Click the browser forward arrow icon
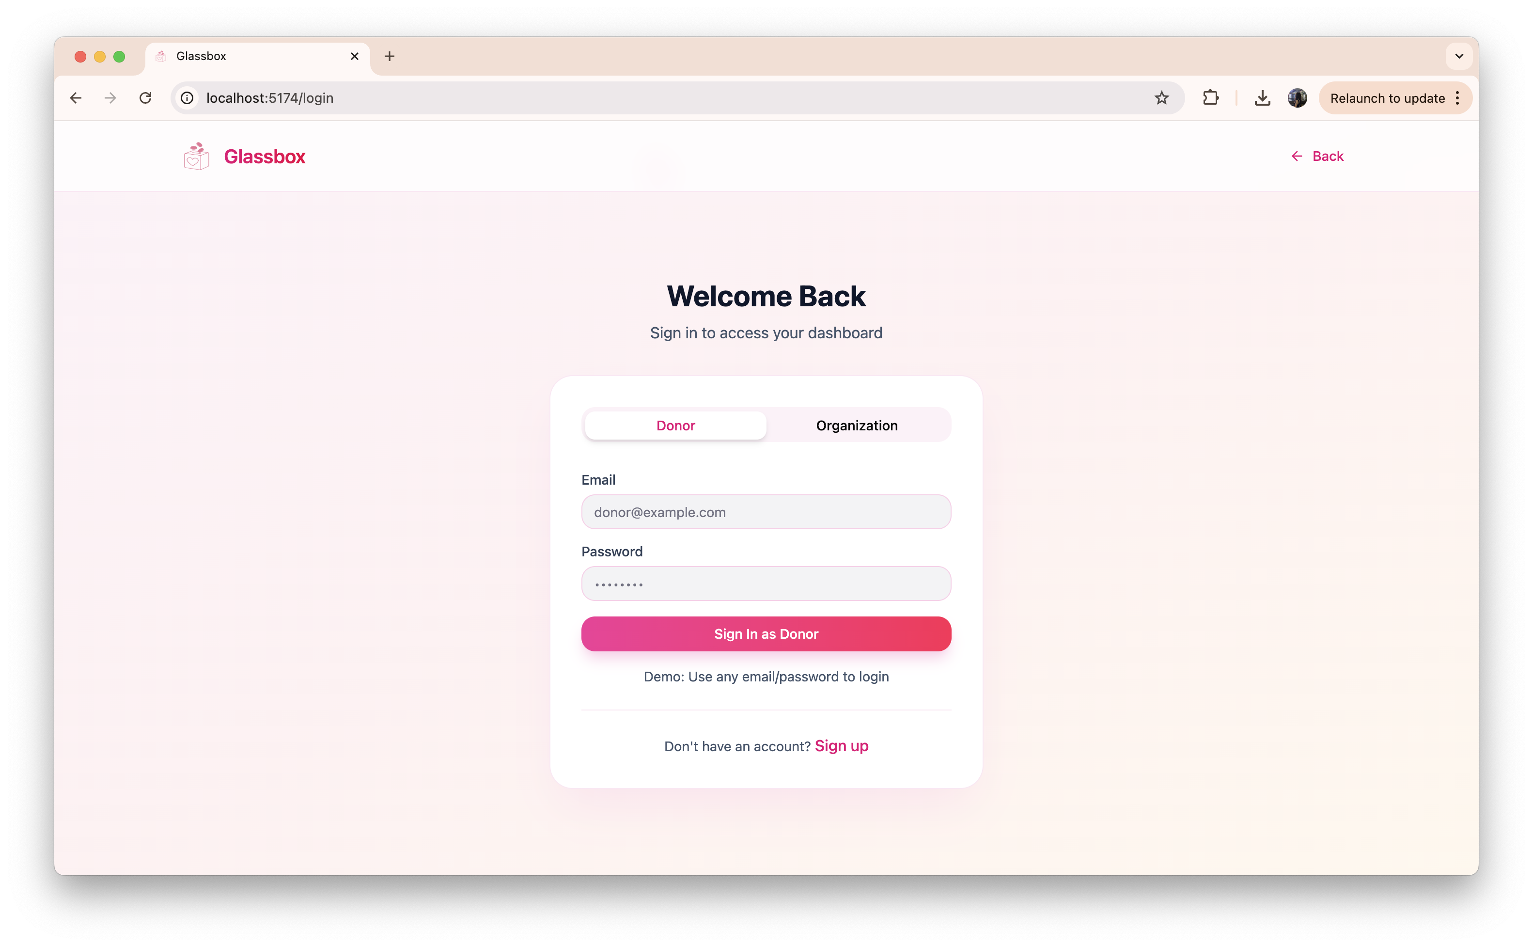Screen dimensions: 1533x947 click(110, 98)
